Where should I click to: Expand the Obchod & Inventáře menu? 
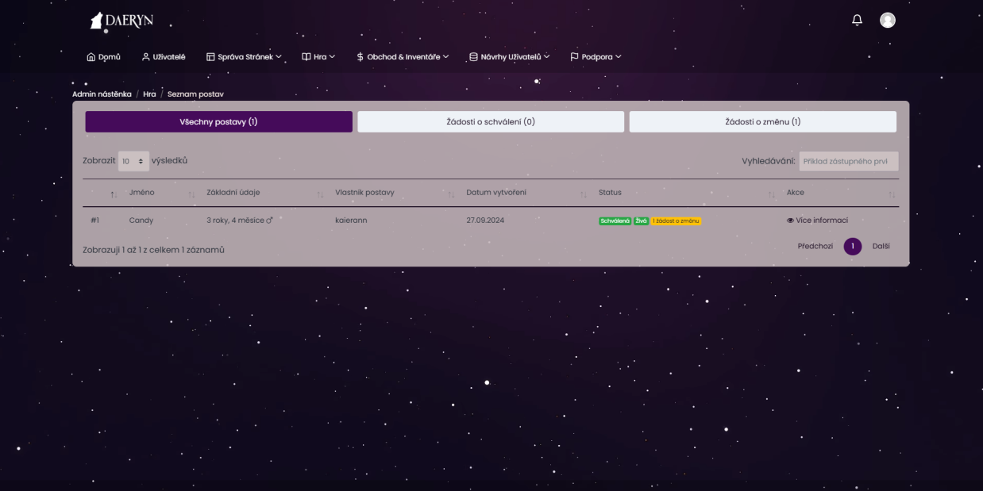tap(403, 57)
